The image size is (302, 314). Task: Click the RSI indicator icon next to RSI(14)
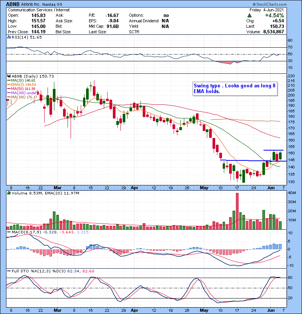pyautogui.click(x=9, y=37)
